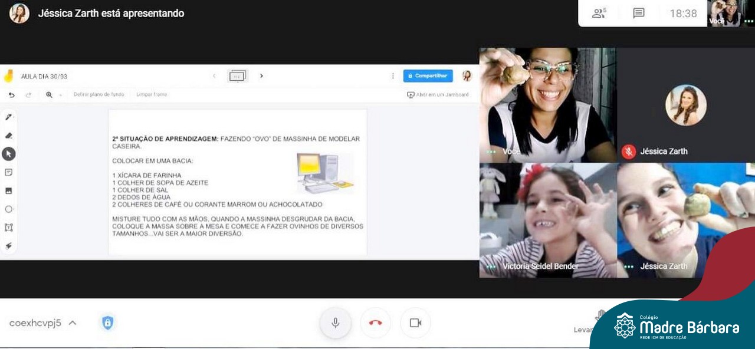Go to the next Jamboard frame
755x349 pixels.
(261, 76)
